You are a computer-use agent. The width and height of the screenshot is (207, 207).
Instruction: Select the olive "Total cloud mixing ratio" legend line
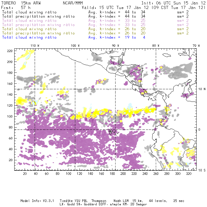pos(29,29)
